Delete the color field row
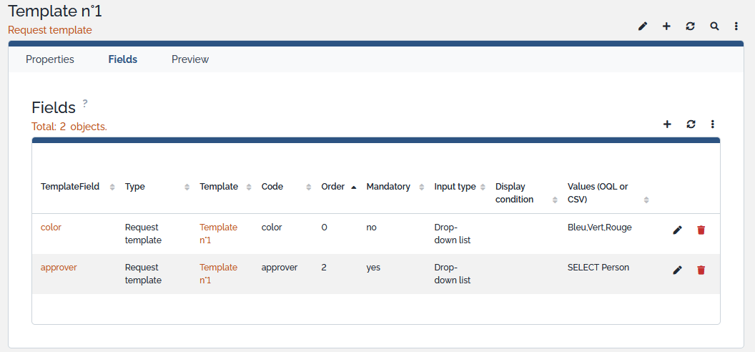Viewport: 755px width, 352px height. click(701, 230)
